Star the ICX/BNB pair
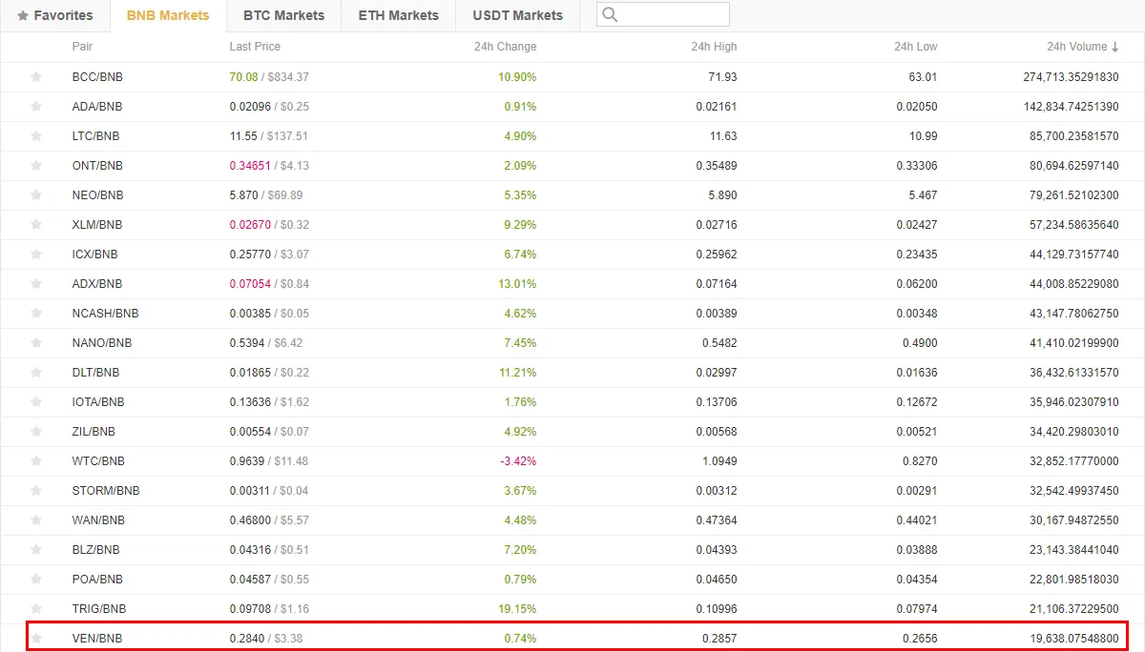 click(x=36, y=255)
